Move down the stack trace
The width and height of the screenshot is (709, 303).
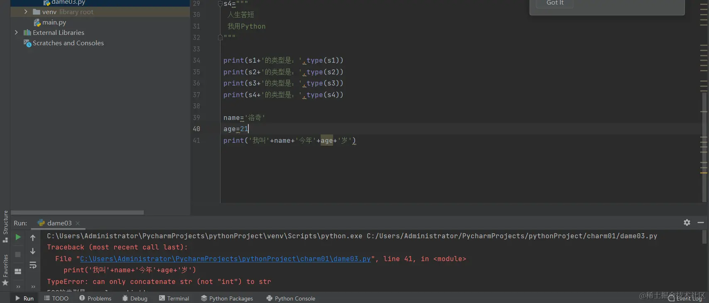pyautogui.click(x=33, y=252)
